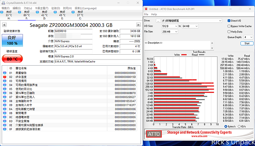Click the 80 °C temperature button
255x146 pixels.
tap(12, 59)
